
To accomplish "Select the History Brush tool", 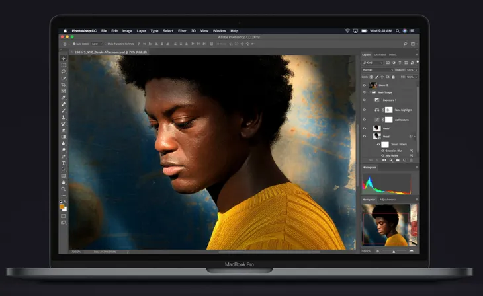I will tap(64, 124).
